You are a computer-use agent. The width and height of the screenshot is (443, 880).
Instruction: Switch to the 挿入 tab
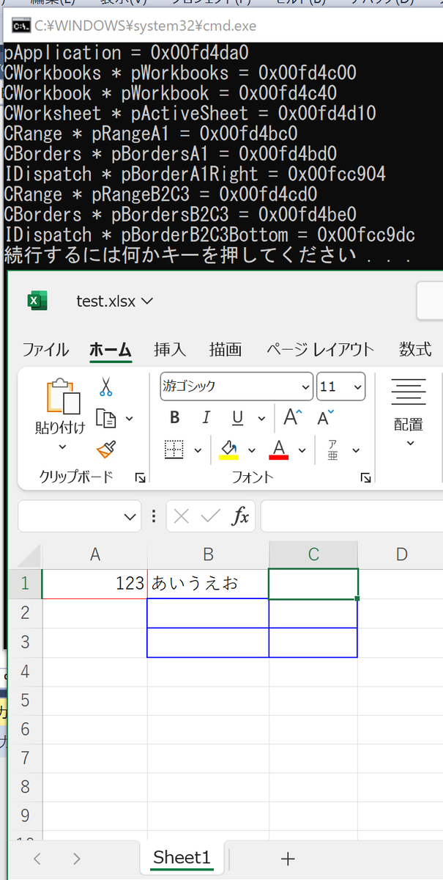click(170, 349)
